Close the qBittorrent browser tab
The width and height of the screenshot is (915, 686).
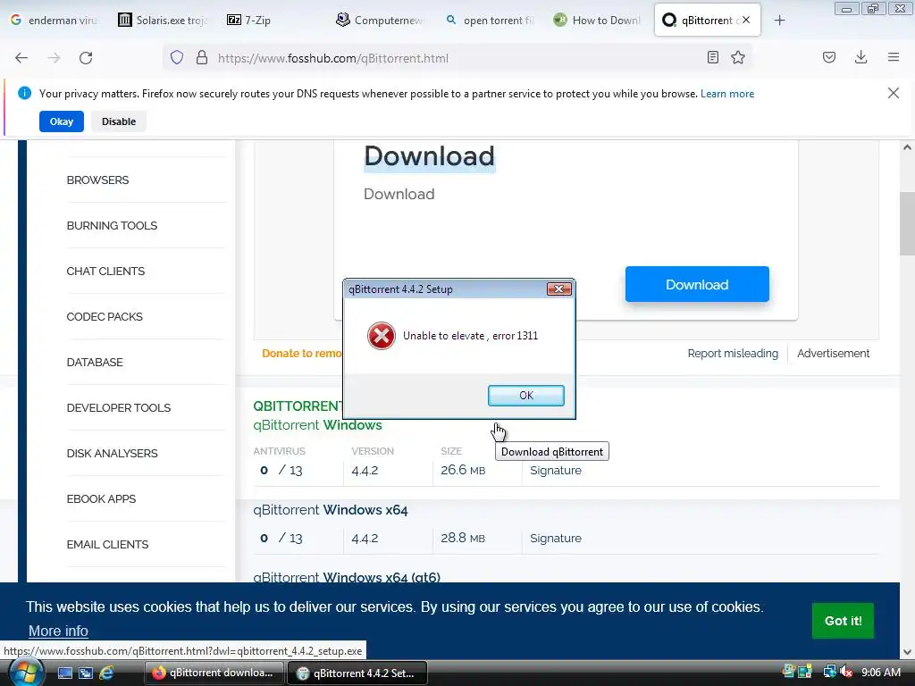tap(746, 20)
